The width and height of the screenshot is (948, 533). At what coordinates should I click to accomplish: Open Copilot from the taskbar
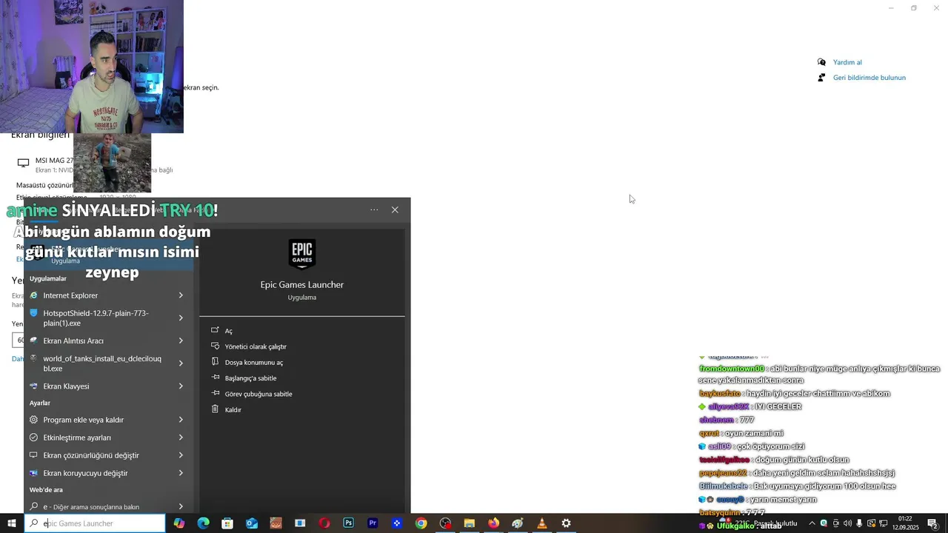(x=179, y=523)
